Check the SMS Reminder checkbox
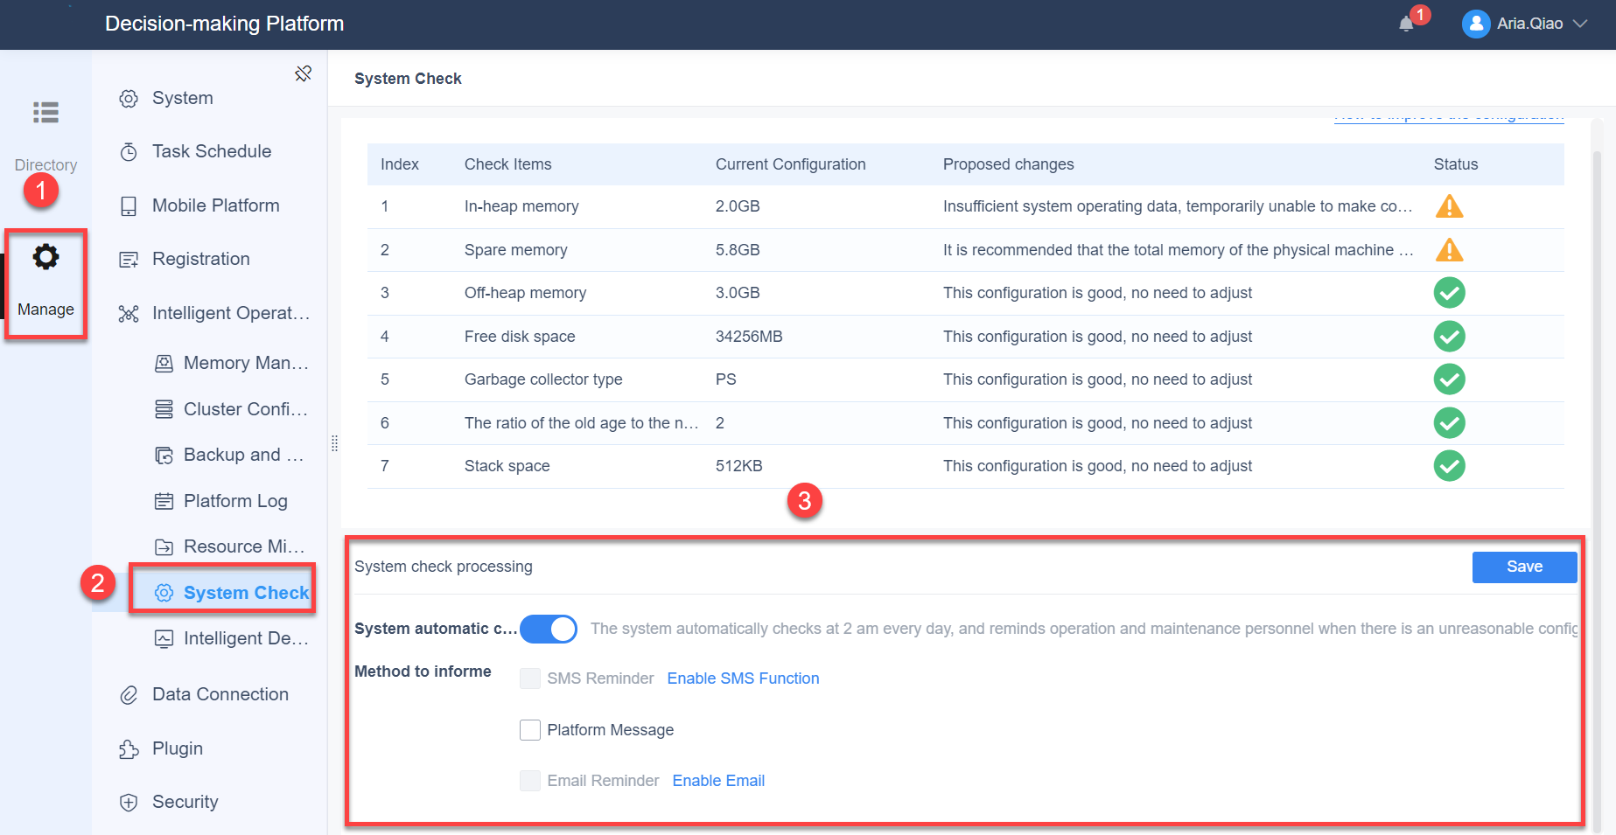The height and width of the screenshot is (835, 1616). pos(530,678)
